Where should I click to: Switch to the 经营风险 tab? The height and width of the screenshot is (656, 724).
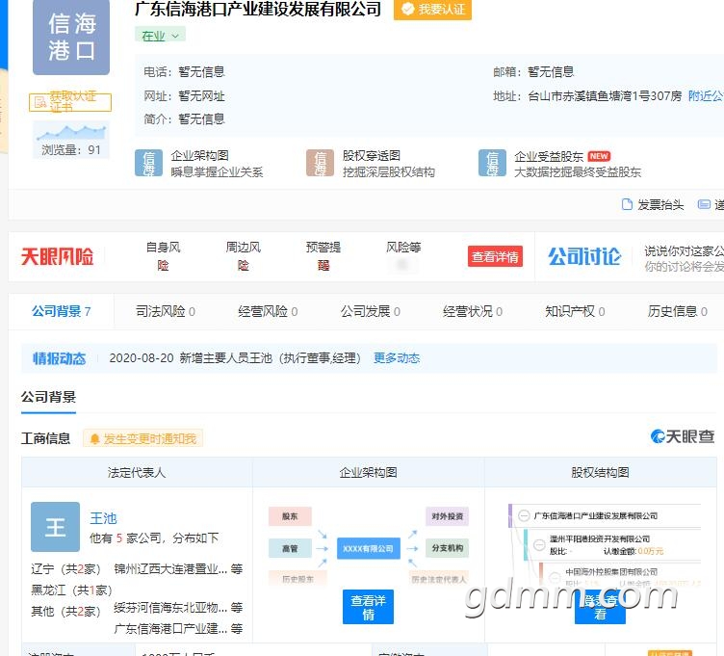268,311
